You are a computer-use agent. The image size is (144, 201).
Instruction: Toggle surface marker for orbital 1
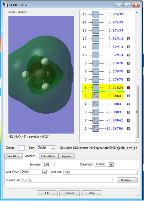click(129, 129)
